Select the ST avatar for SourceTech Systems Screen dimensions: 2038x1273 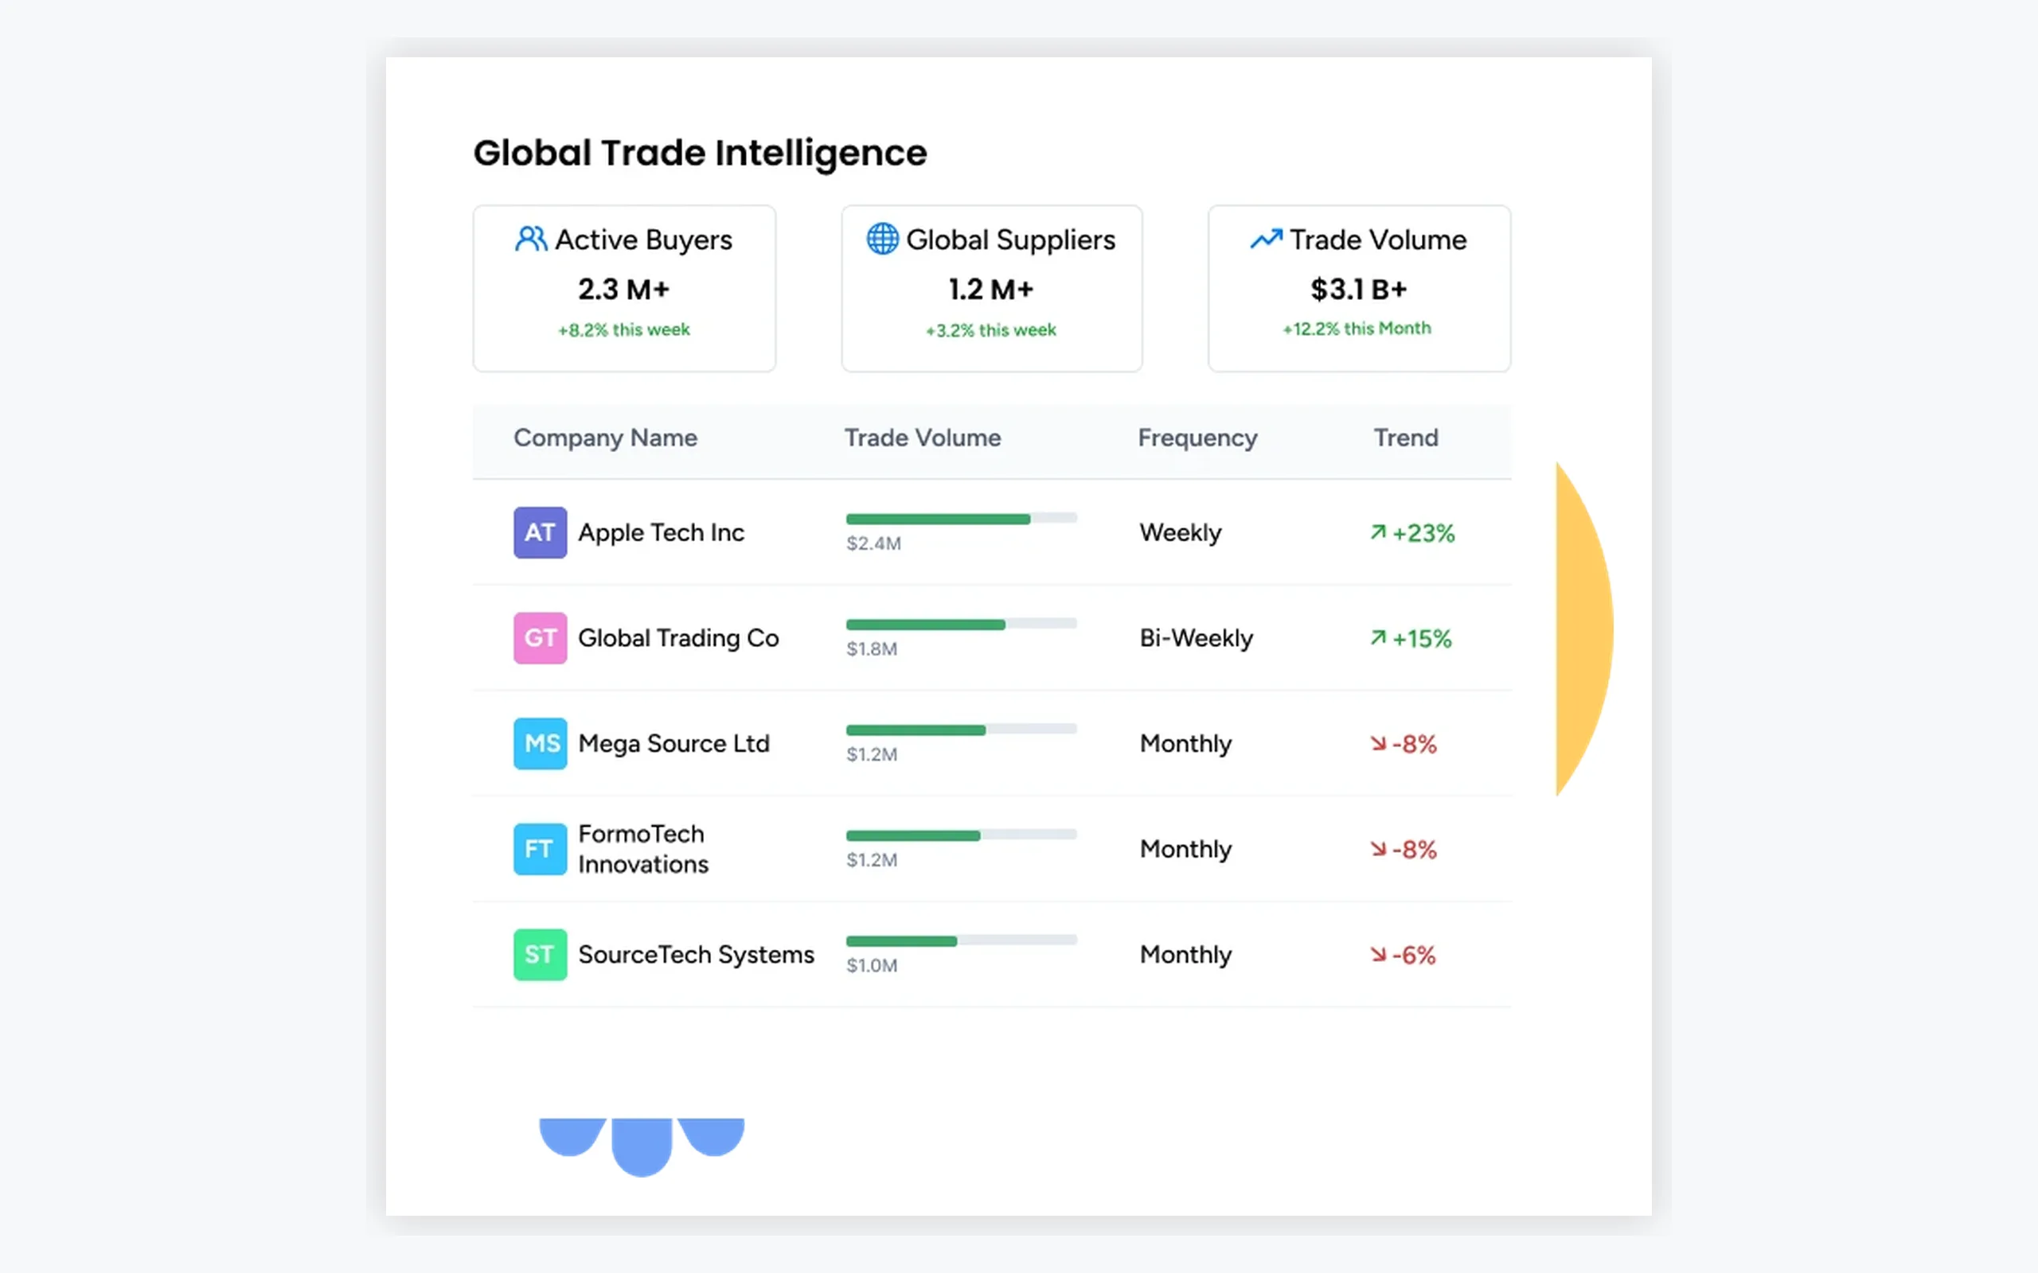pyautogui.click(x=540, y=954)
